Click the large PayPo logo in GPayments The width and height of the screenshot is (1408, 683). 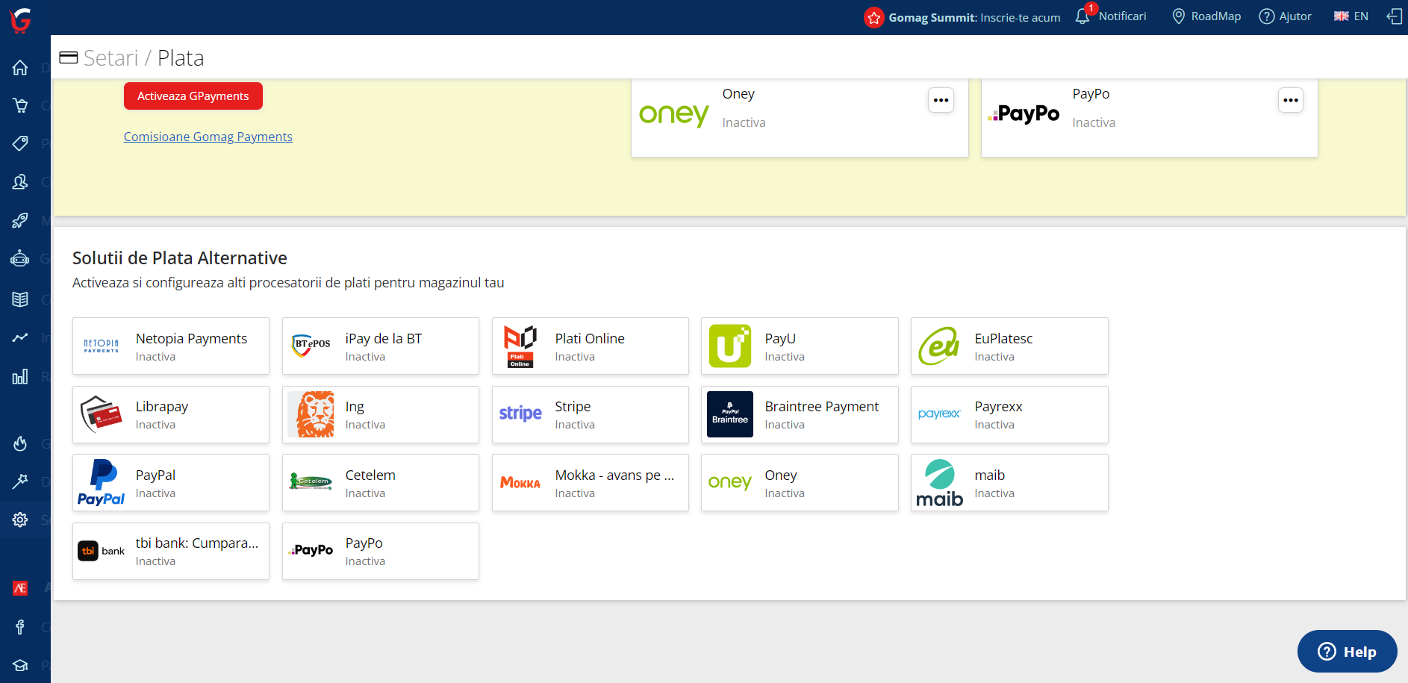click(x=1024, y=113)
